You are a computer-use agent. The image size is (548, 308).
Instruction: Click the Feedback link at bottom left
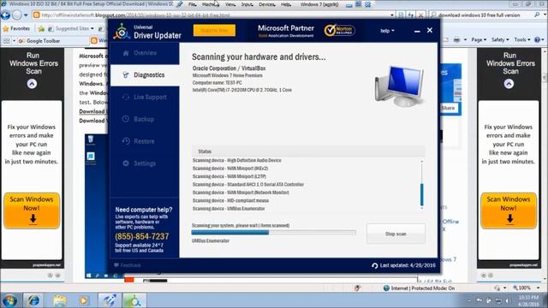128,265
